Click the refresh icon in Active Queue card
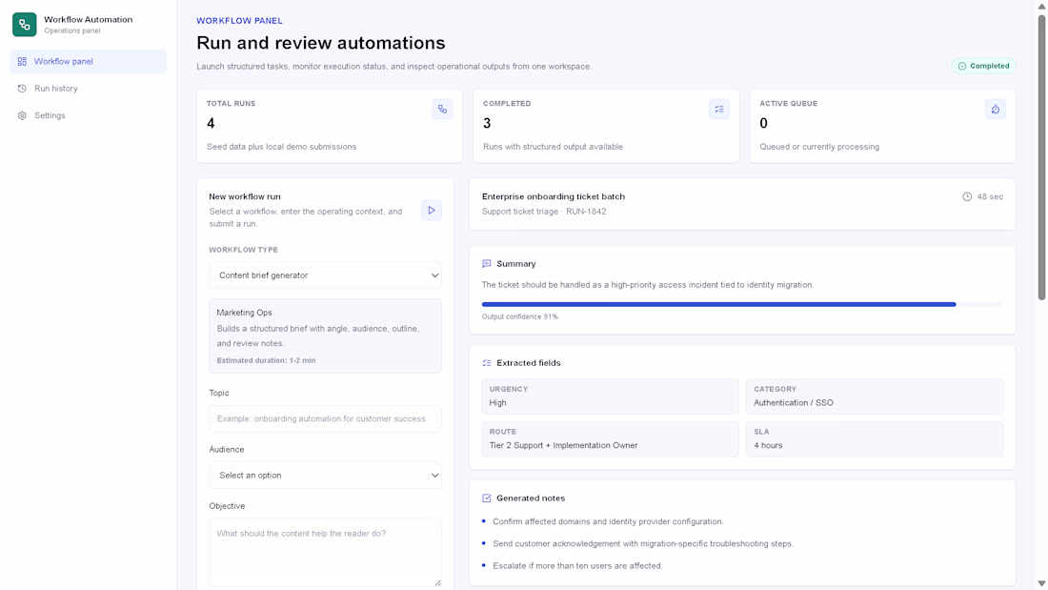The height and width of the screenshot is (590, 1048). 995,110
